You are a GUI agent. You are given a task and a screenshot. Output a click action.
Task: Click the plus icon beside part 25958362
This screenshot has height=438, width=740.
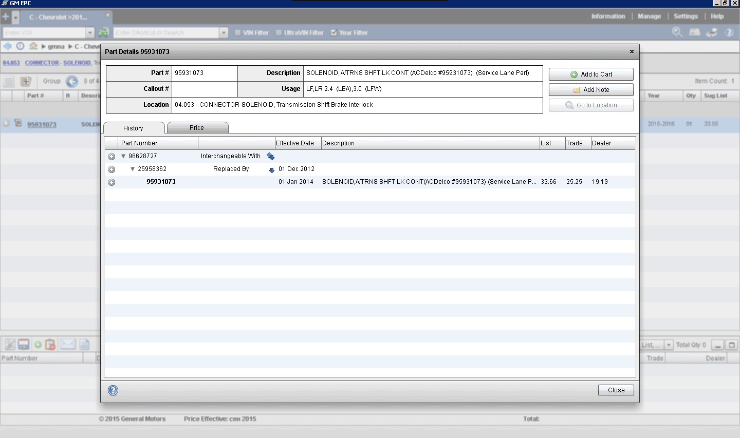tap(112, 169)
